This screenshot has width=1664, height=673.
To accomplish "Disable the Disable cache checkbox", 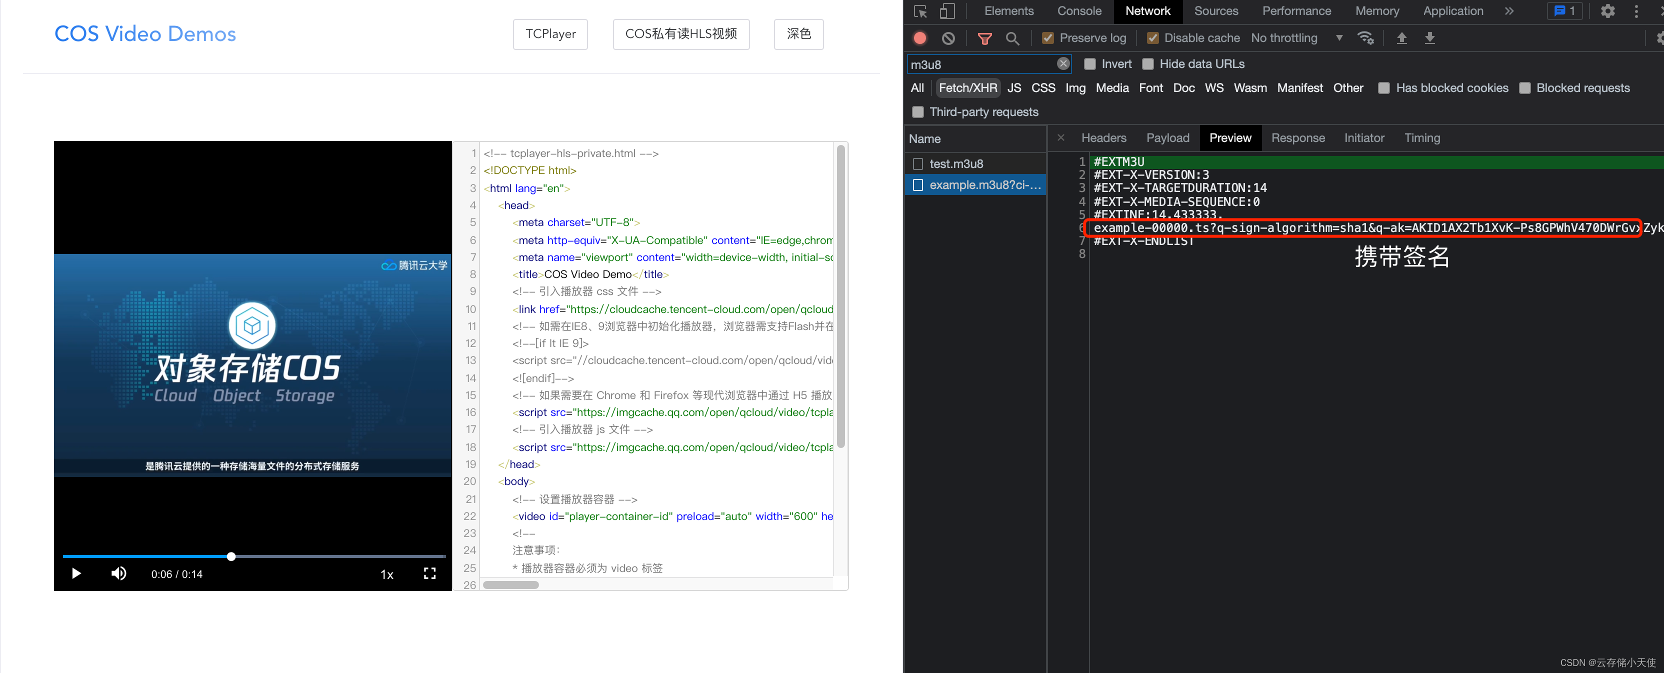I will click(x=1152, y=37).
